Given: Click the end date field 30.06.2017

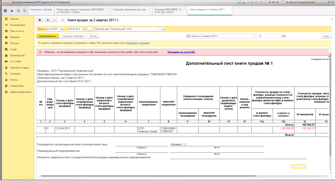Looking at the screenshot, I should pos(76,29).
